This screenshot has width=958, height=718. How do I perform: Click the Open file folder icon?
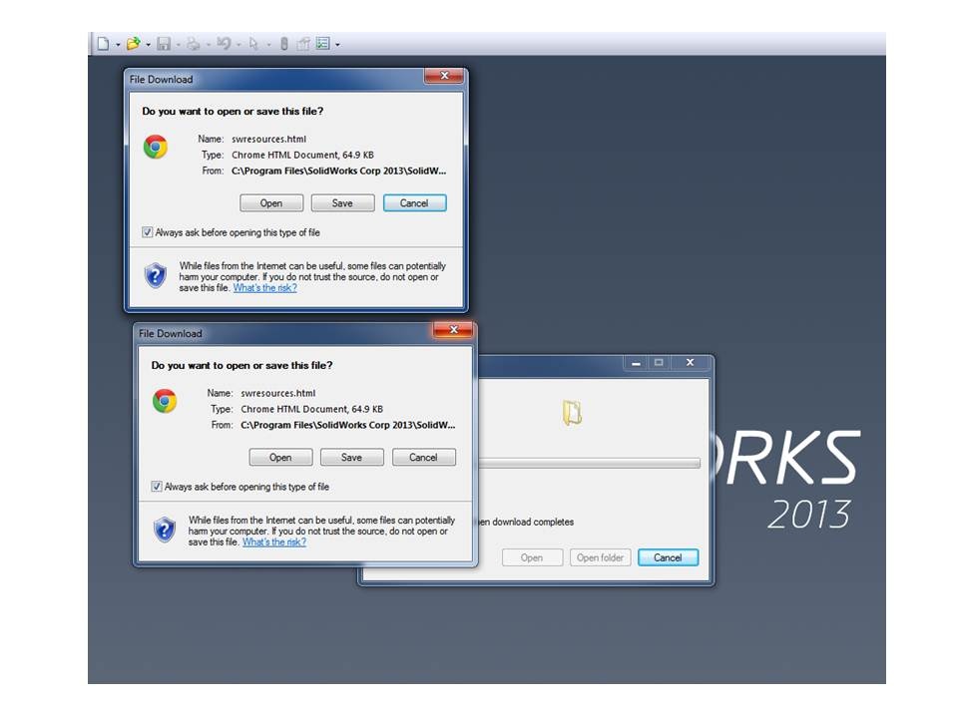point(133,43)
